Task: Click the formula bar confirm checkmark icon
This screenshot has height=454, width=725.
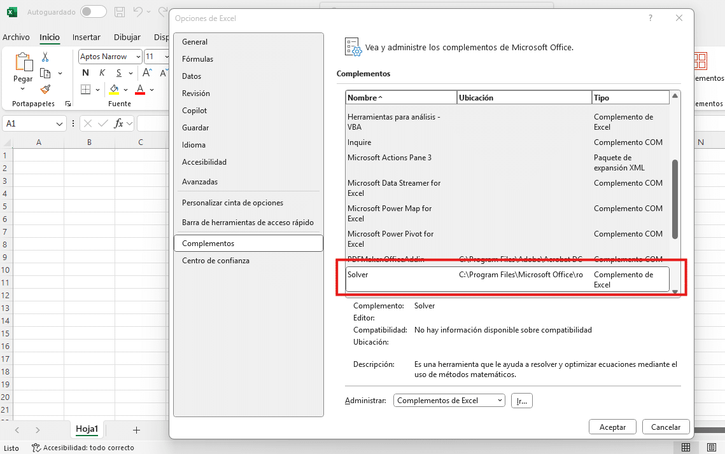Action: point(103,123)
